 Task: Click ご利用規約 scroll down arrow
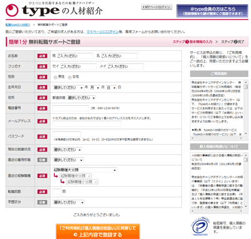click(246, 133)
